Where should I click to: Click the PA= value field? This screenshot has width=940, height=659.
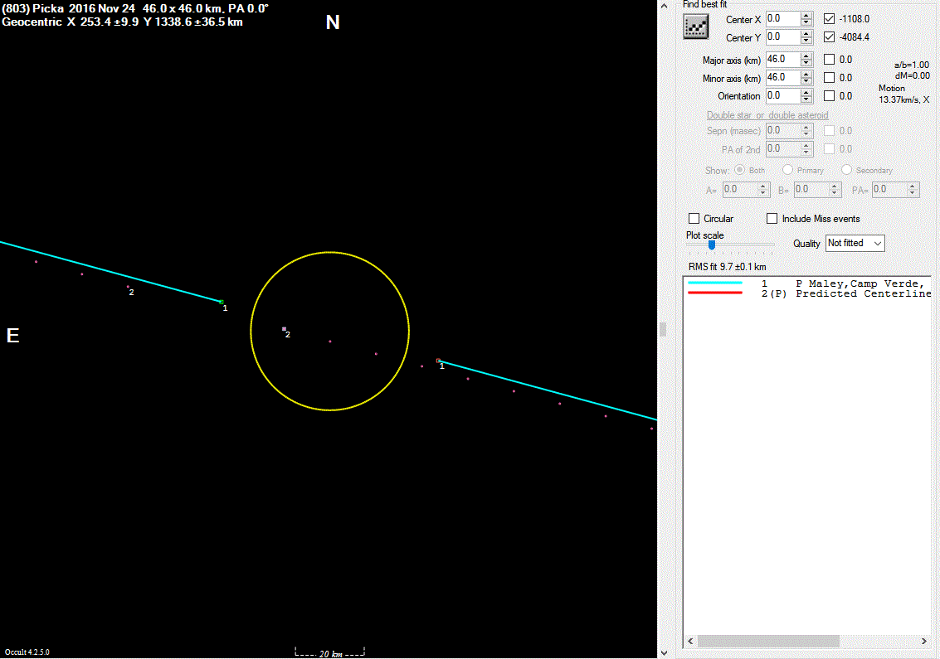tap(889, 189)
